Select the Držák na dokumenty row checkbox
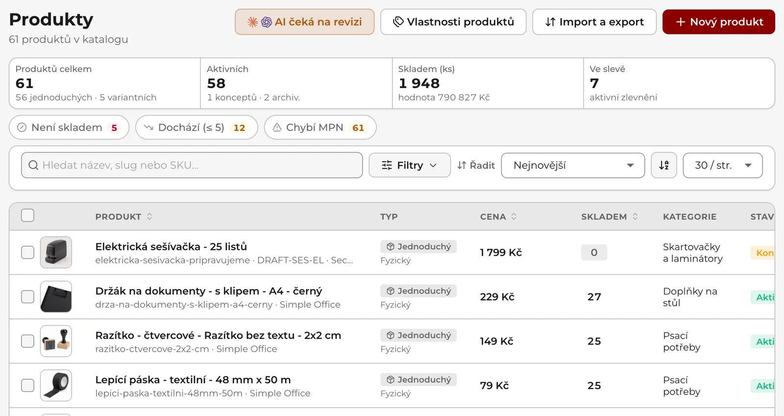 pos(28,297)
